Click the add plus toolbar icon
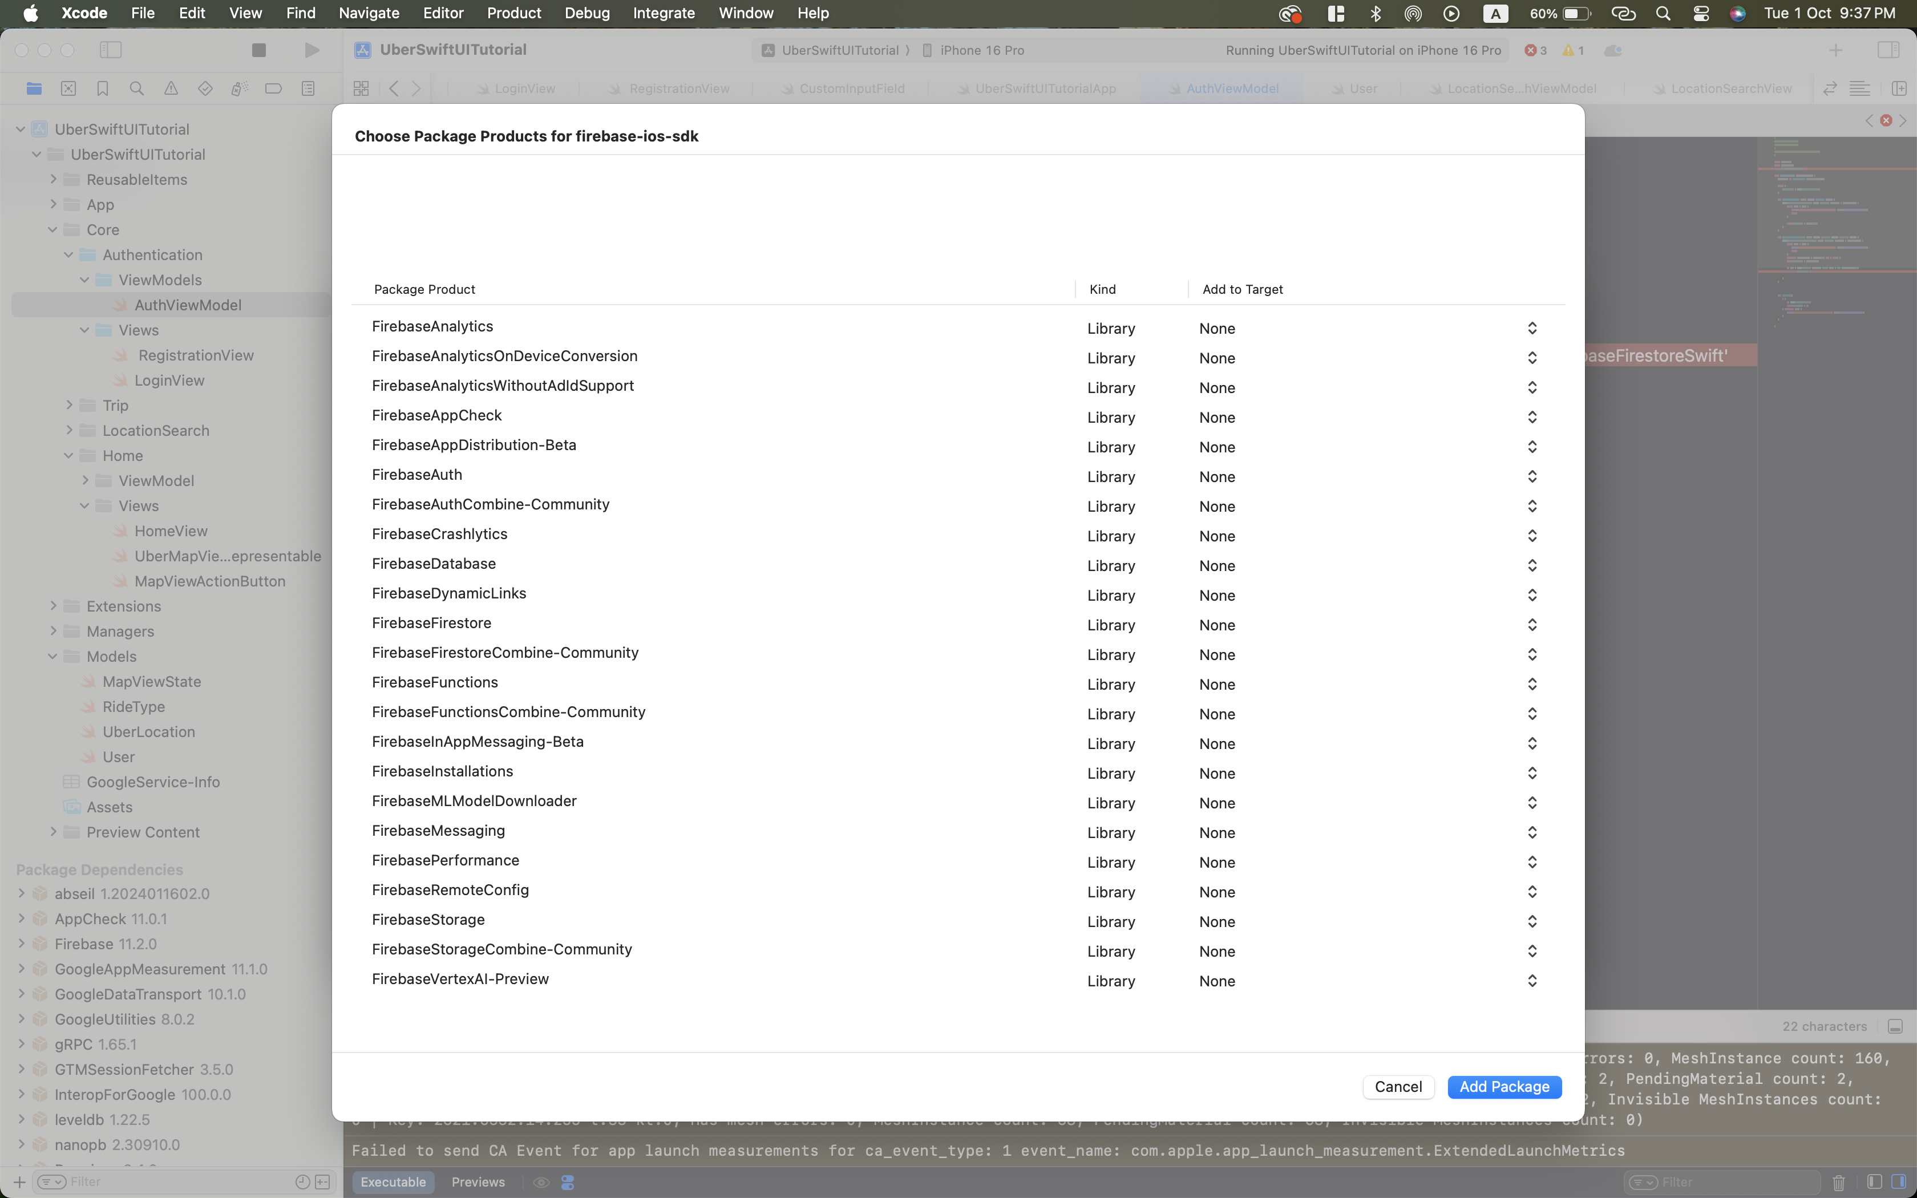This screenshot has height=1198, width=1917. click(x=1835, y=50)
